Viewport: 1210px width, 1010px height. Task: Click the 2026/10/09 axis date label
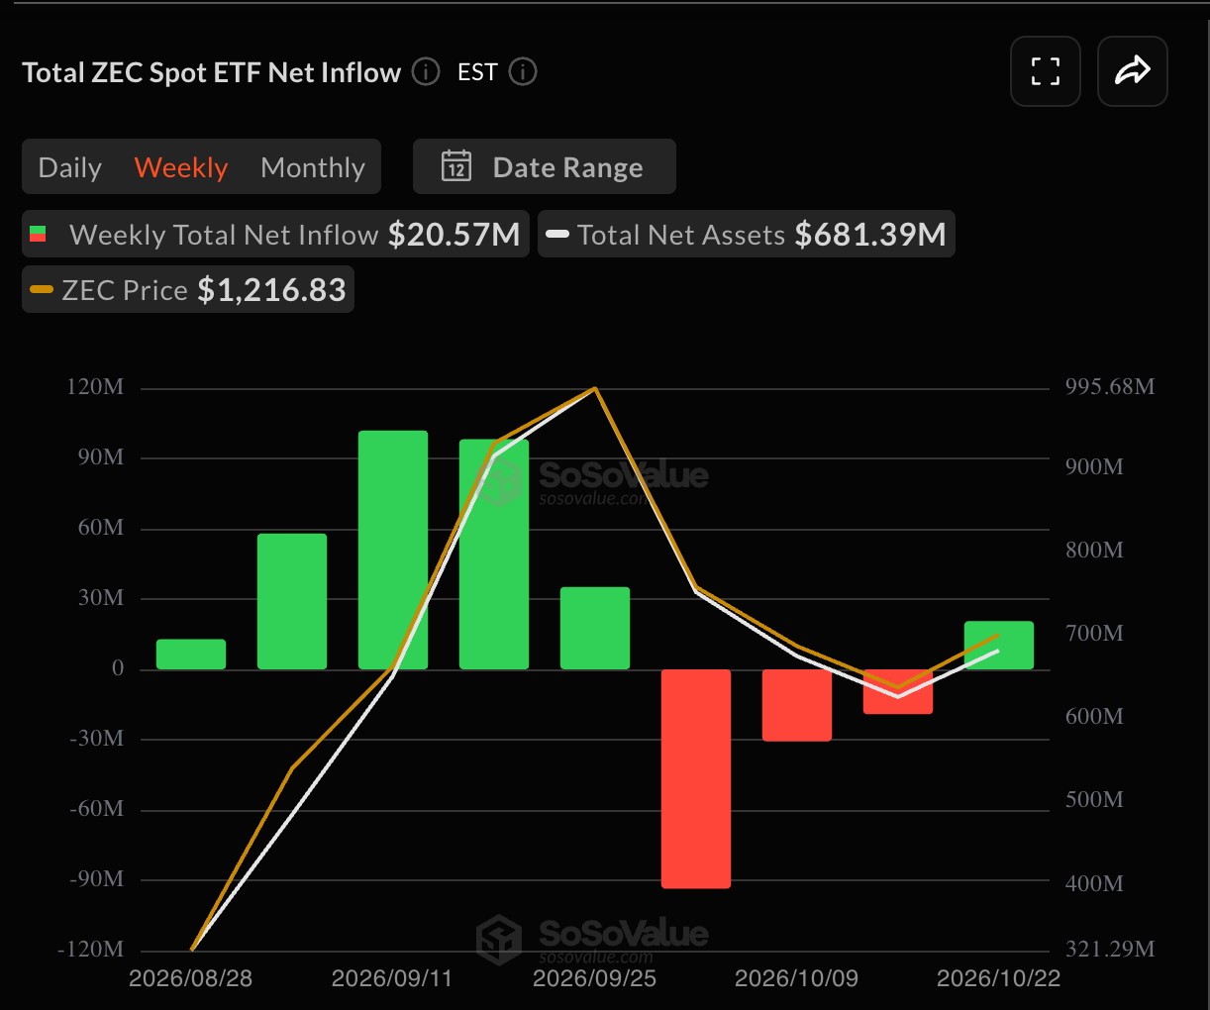point(796,978)
